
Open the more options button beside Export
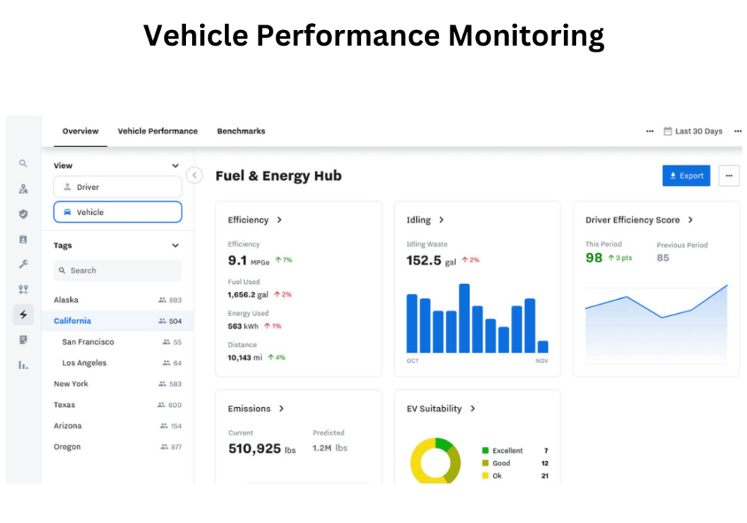point(728,176)
